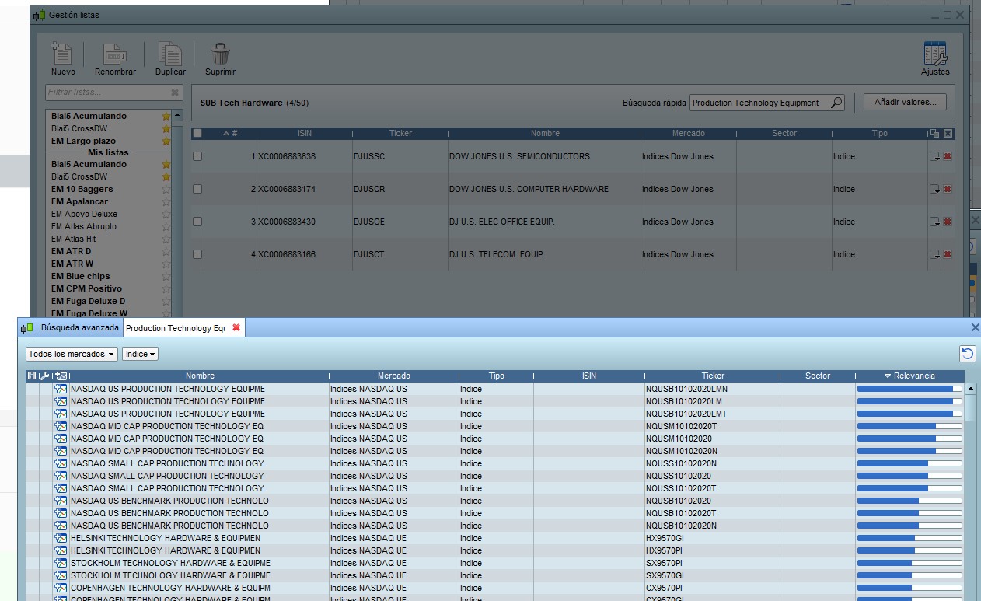Open Ajustes settings icon
The height and width of the screenshot is (601, 981).
pyautogui.click(x=935, y=53)
